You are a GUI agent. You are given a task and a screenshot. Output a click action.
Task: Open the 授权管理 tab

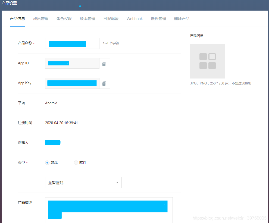tap(158, 19)
